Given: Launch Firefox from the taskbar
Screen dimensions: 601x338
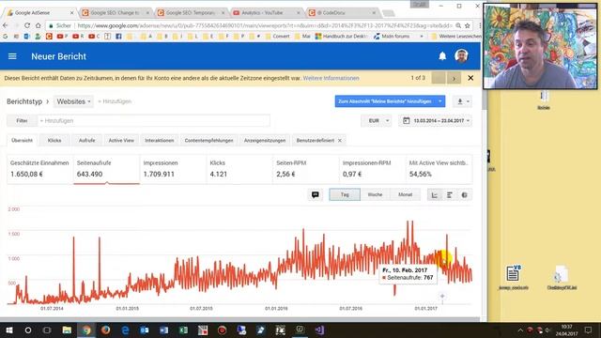Looking at the screenshot, I should click(106, 330).
